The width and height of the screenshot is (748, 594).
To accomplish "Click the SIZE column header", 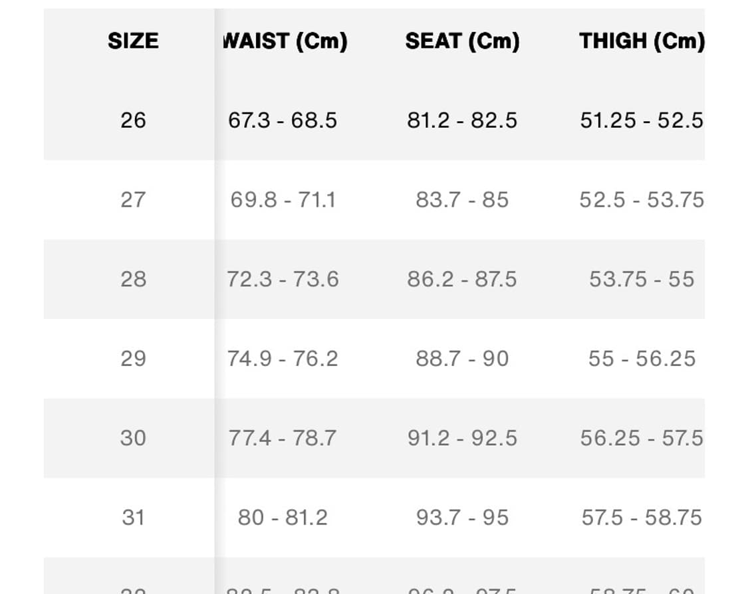I will (133, 41).
